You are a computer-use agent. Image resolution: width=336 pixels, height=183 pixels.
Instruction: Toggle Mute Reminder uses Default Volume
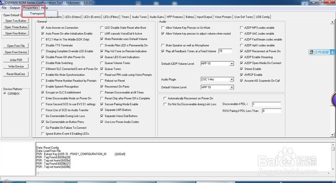pyautogui.click(x=102, y=39)
